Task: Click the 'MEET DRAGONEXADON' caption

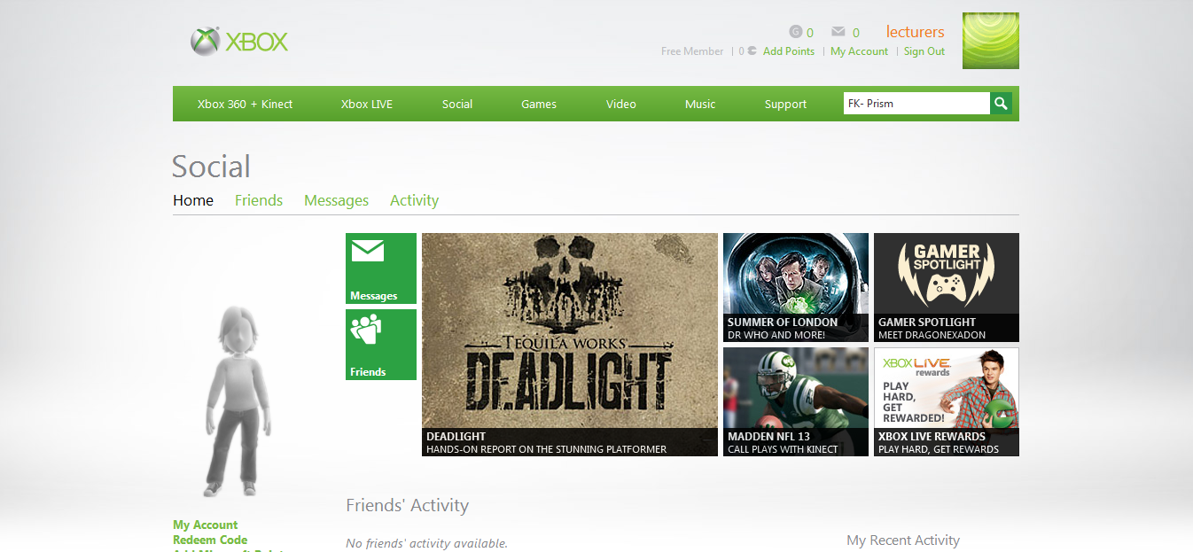Action: [x=932, y=335]
